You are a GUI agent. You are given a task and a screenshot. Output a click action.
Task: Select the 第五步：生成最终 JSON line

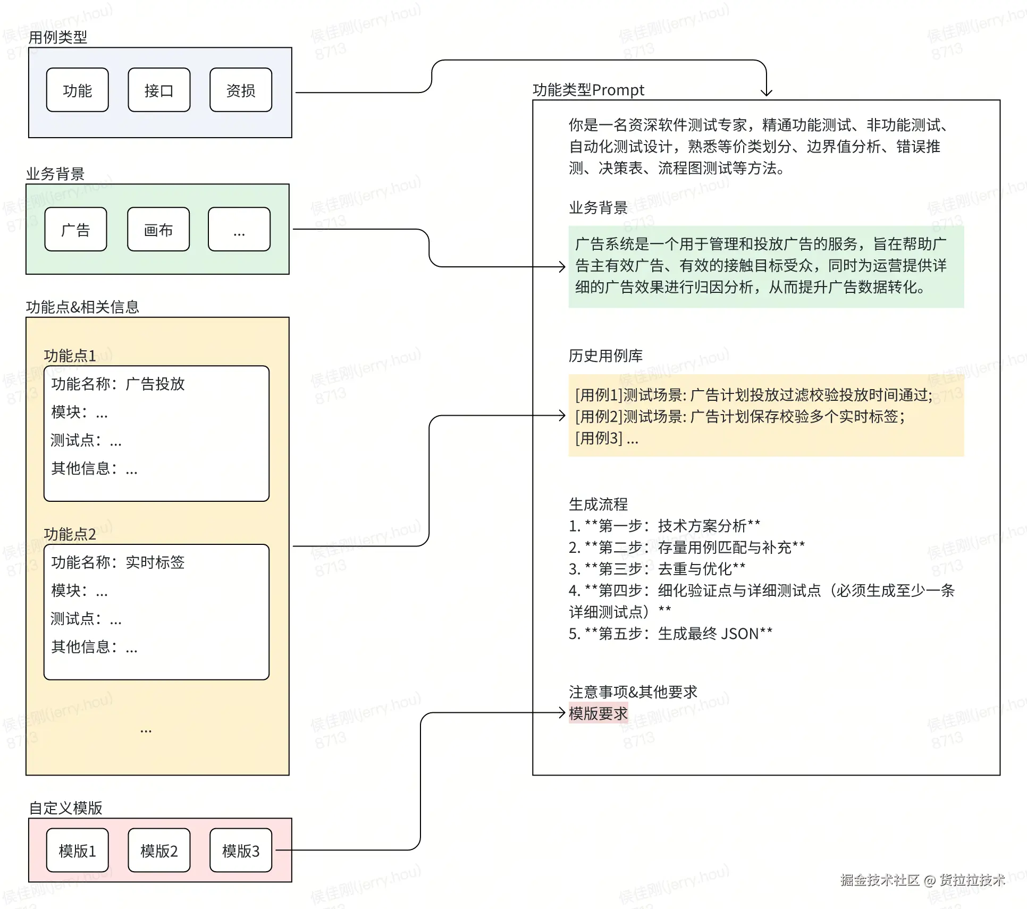point(670,634)
